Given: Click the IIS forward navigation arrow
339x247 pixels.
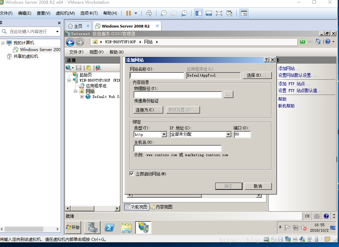Looking at the screenshot, I should [x=80, y=42].
